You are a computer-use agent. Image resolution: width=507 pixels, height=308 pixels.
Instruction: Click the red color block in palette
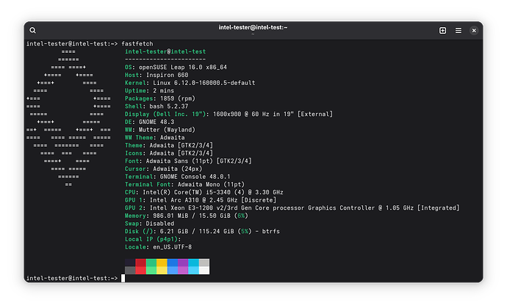tap(140, 262)
